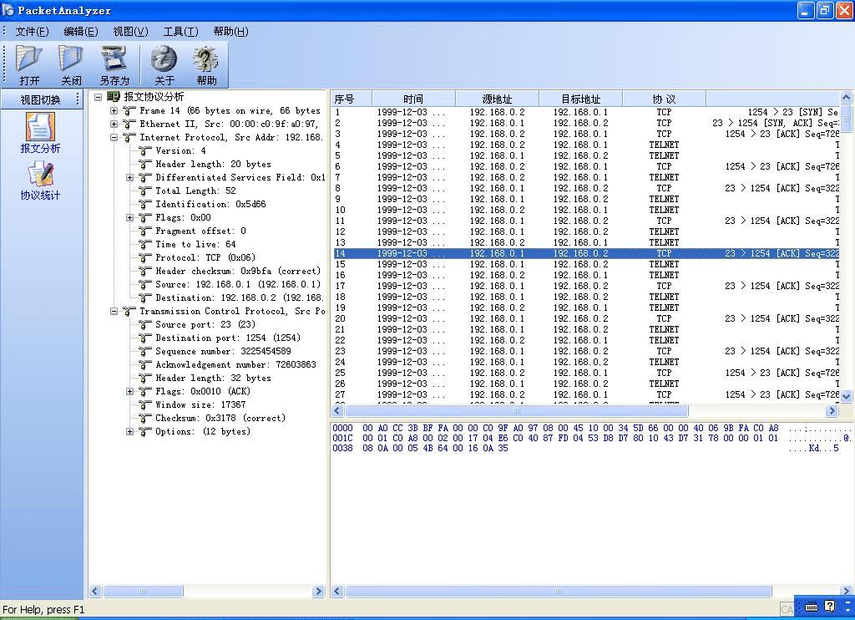Sort by 源地址 column header
Viewport: 855px width, 620px height.
coord(497,99)
